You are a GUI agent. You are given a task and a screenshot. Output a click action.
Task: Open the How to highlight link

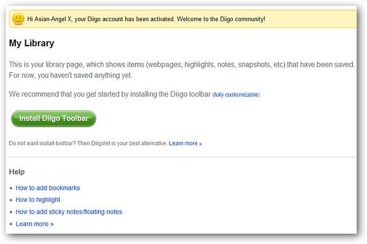click(38, 200)
